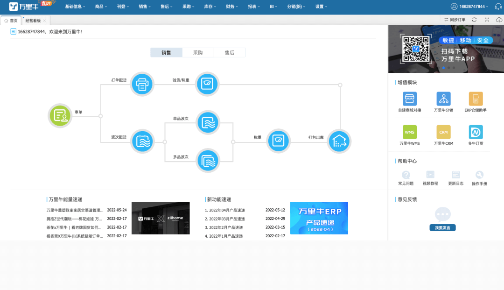The width and height of the screenshot is (504, 290).
Task: Select the 多品波次 workflow icon
Action: pyautogui.click(x=208, y=161)
